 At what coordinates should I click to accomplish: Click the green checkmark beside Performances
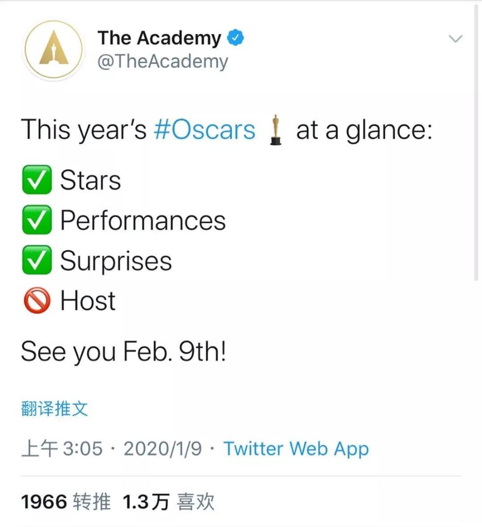coord(36,220)
